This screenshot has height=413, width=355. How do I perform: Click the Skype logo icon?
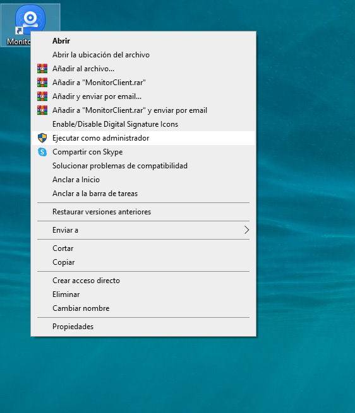(42, 152)
